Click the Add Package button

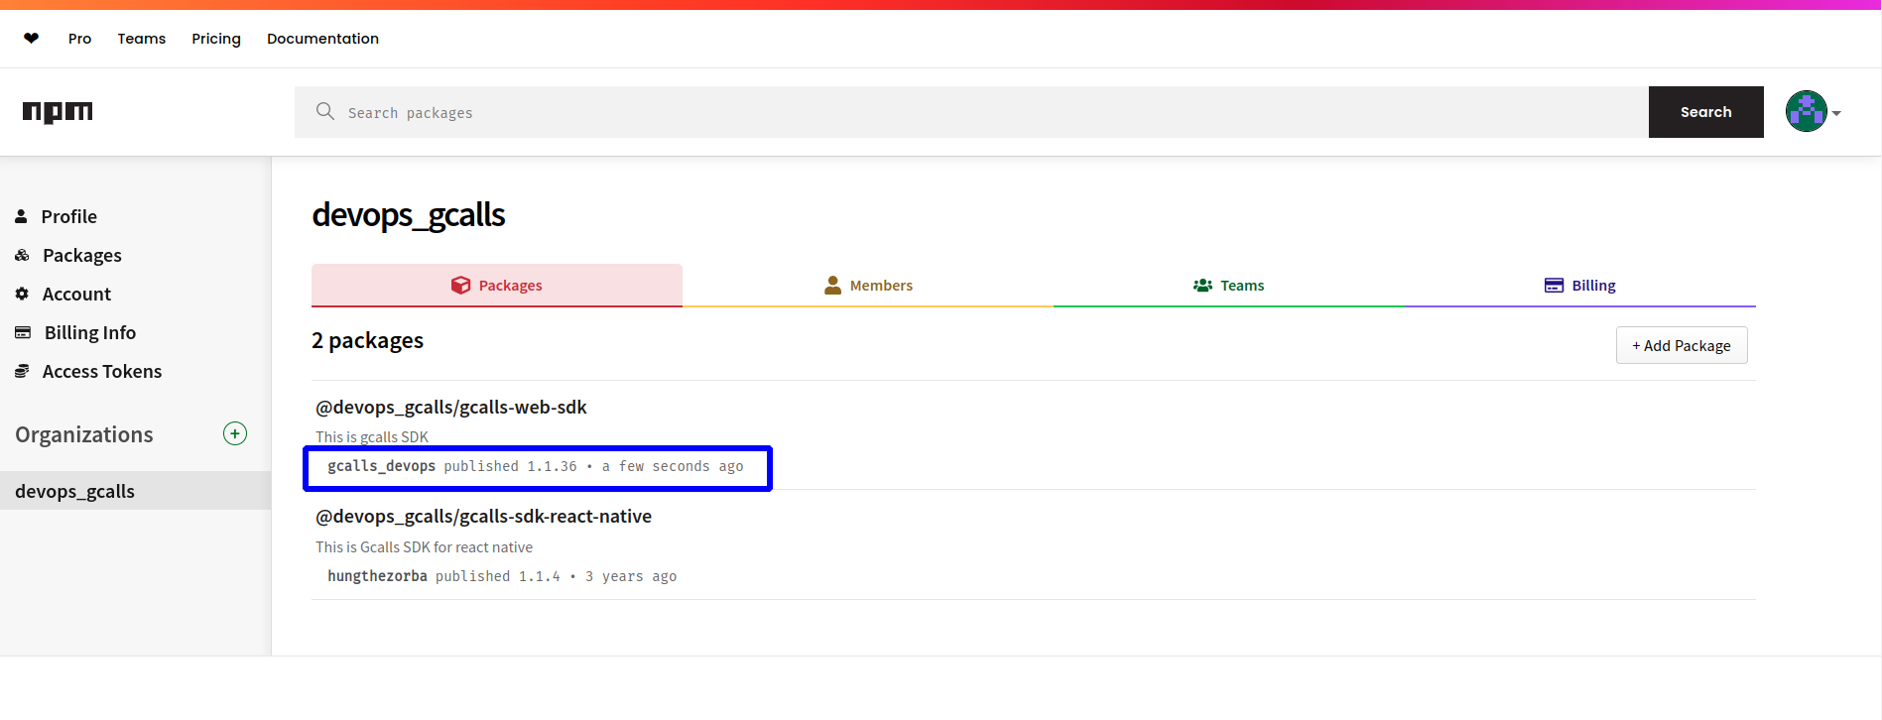(1682, 346)
